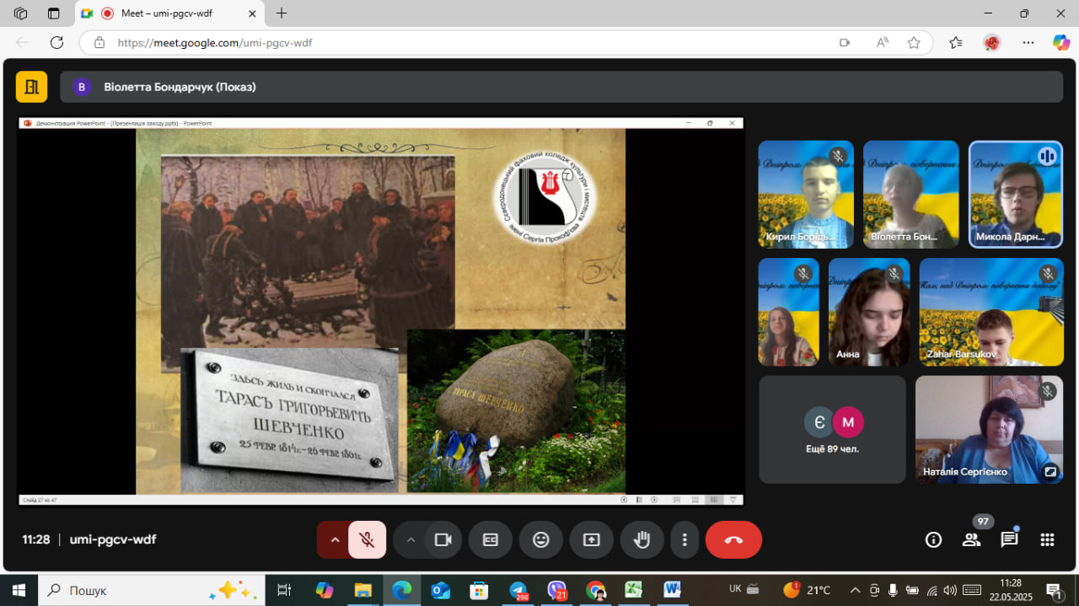Open video settings chevron beside camera
1079x606 pixels.
(411, 539)
